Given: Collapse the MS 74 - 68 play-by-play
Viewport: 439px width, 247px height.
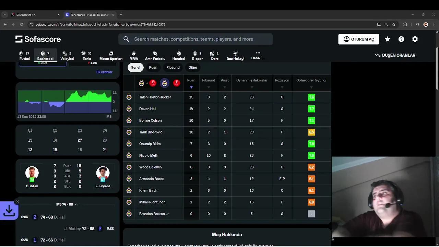Looking at the screenshot, I should click(67, 204).
